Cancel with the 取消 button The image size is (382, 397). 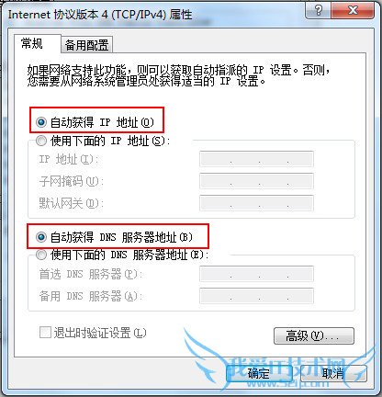point(333,373)
